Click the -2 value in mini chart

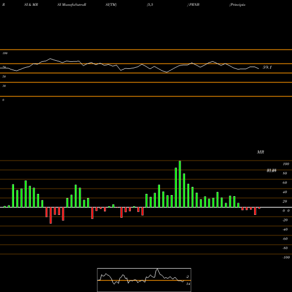pyautogui.click(x=187, y=277)
